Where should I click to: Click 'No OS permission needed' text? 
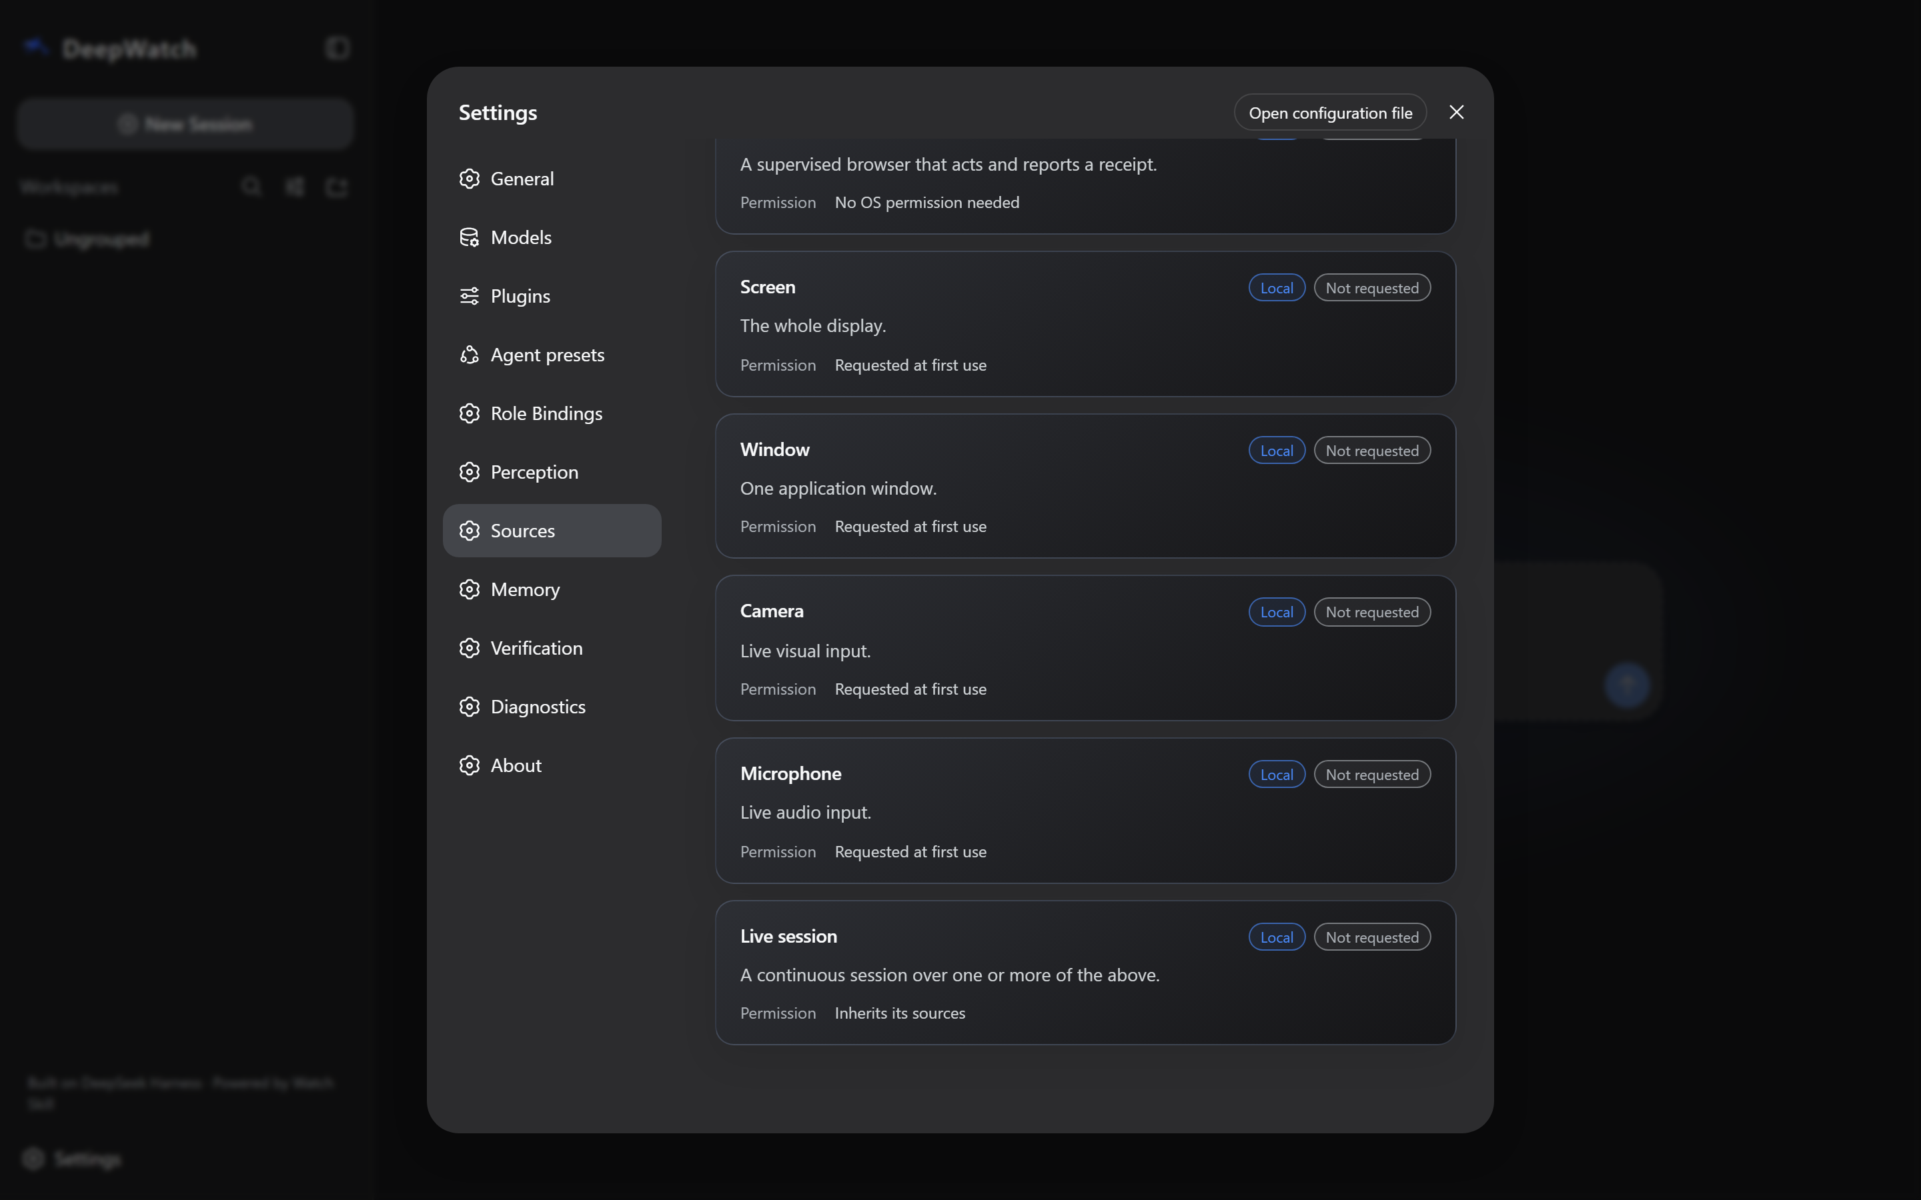click(x=926, y=203)
